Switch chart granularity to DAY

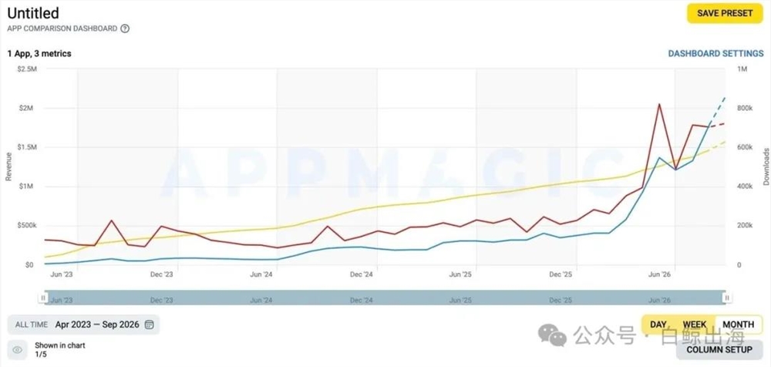658,325
